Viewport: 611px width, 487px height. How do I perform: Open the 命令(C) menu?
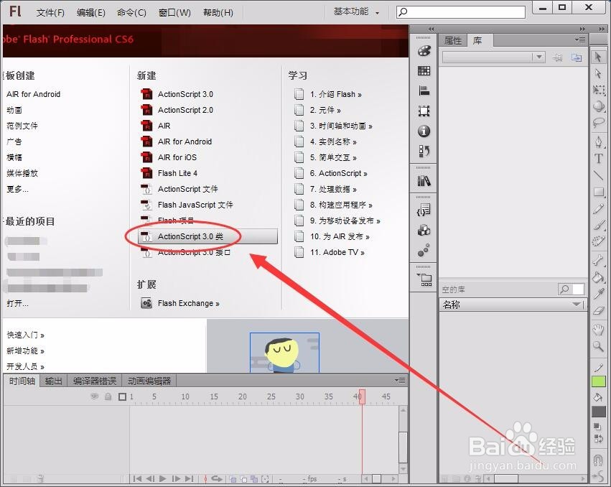pyautogui.click(x=131, y=13)
